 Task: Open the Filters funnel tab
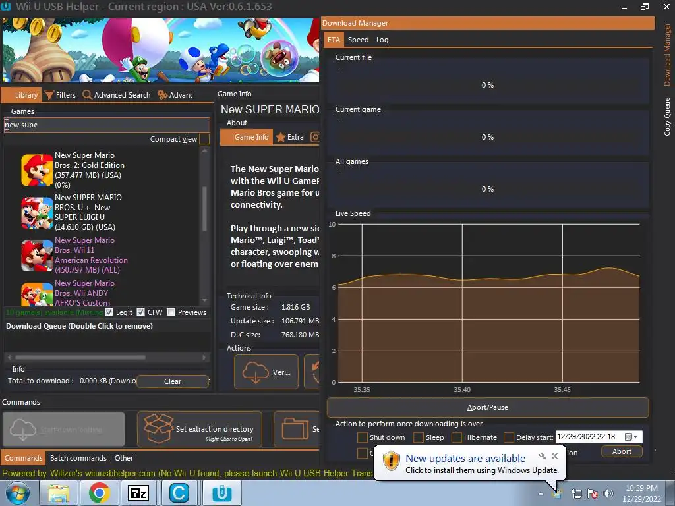[x=60, y=95]
